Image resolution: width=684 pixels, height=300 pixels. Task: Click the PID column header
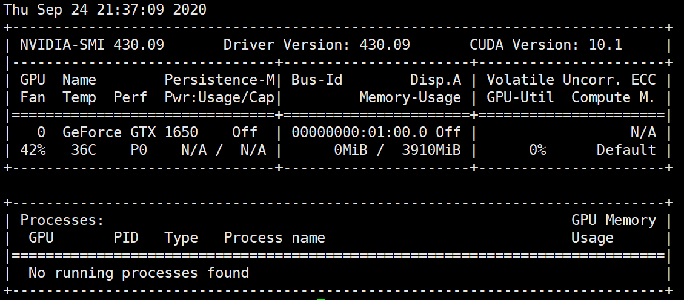coord(126,238)
